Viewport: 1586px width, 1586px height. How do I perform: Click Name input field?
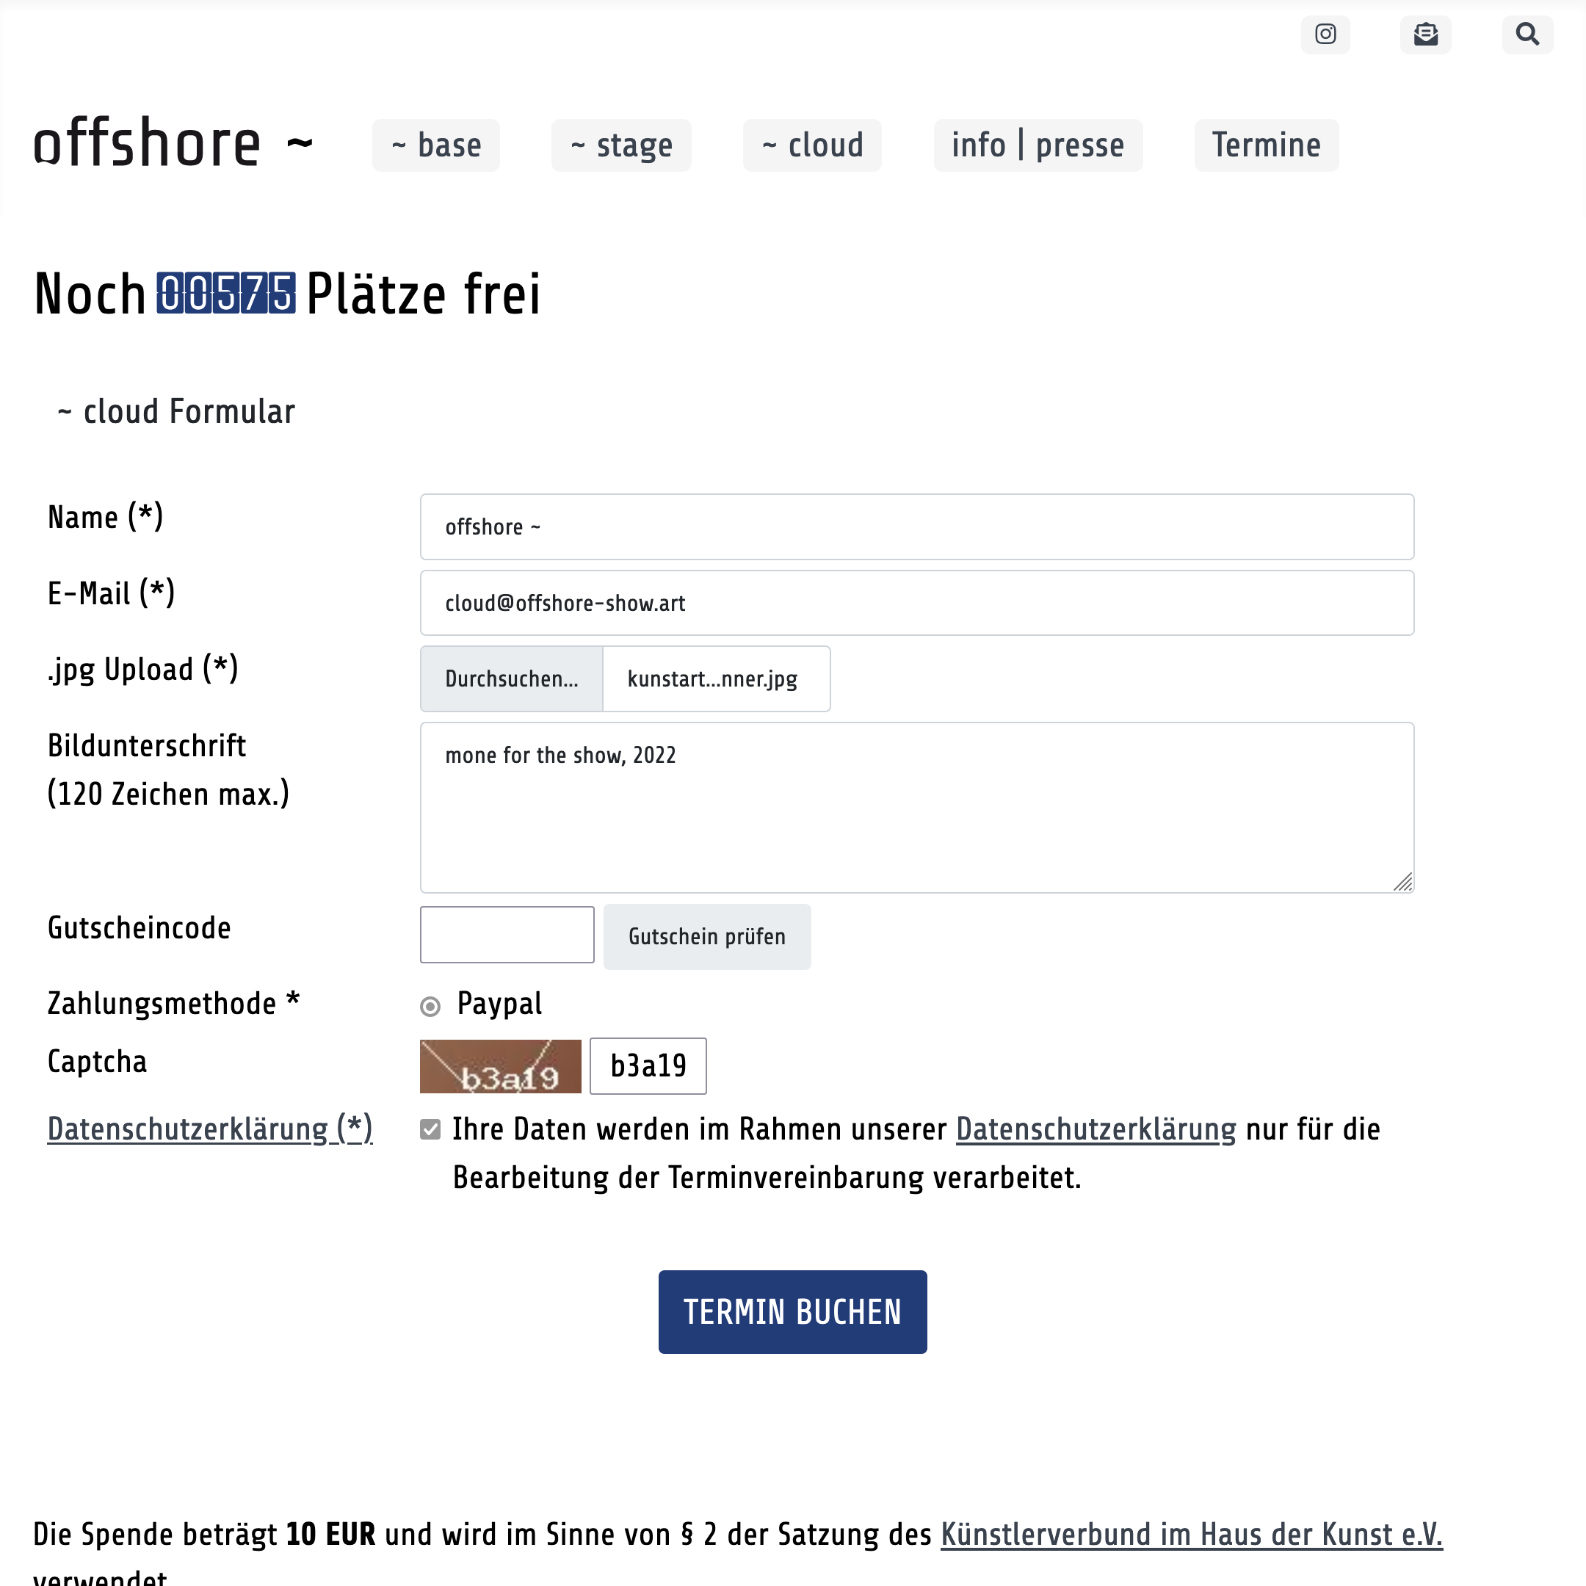coord(916,526)
